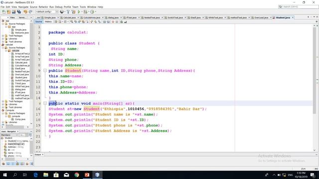Image resolution: width=319 pixels, height=179 pixels.
Task: Open File Explorer from the taskbar
Action: [x=46, y=175]
